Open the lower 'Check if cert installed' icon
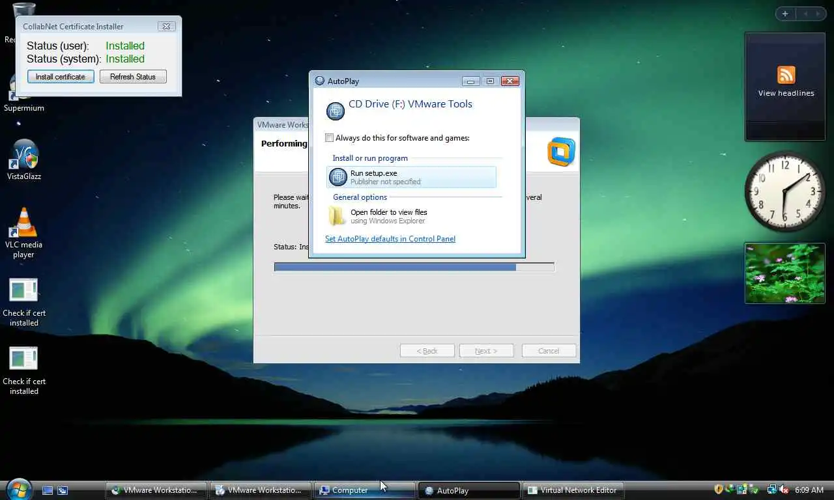 point(24,371)
